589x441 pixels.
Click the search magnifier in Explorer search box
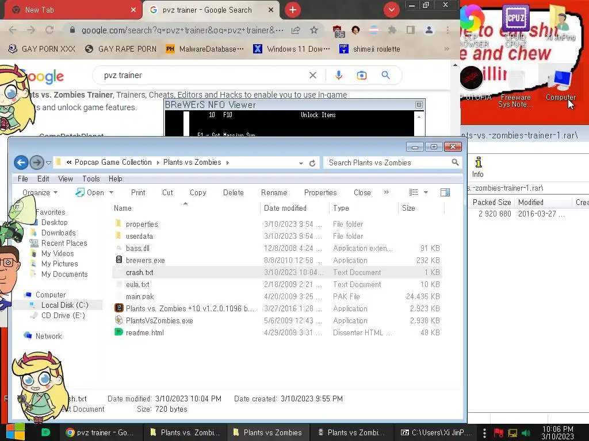pos(455,163)
